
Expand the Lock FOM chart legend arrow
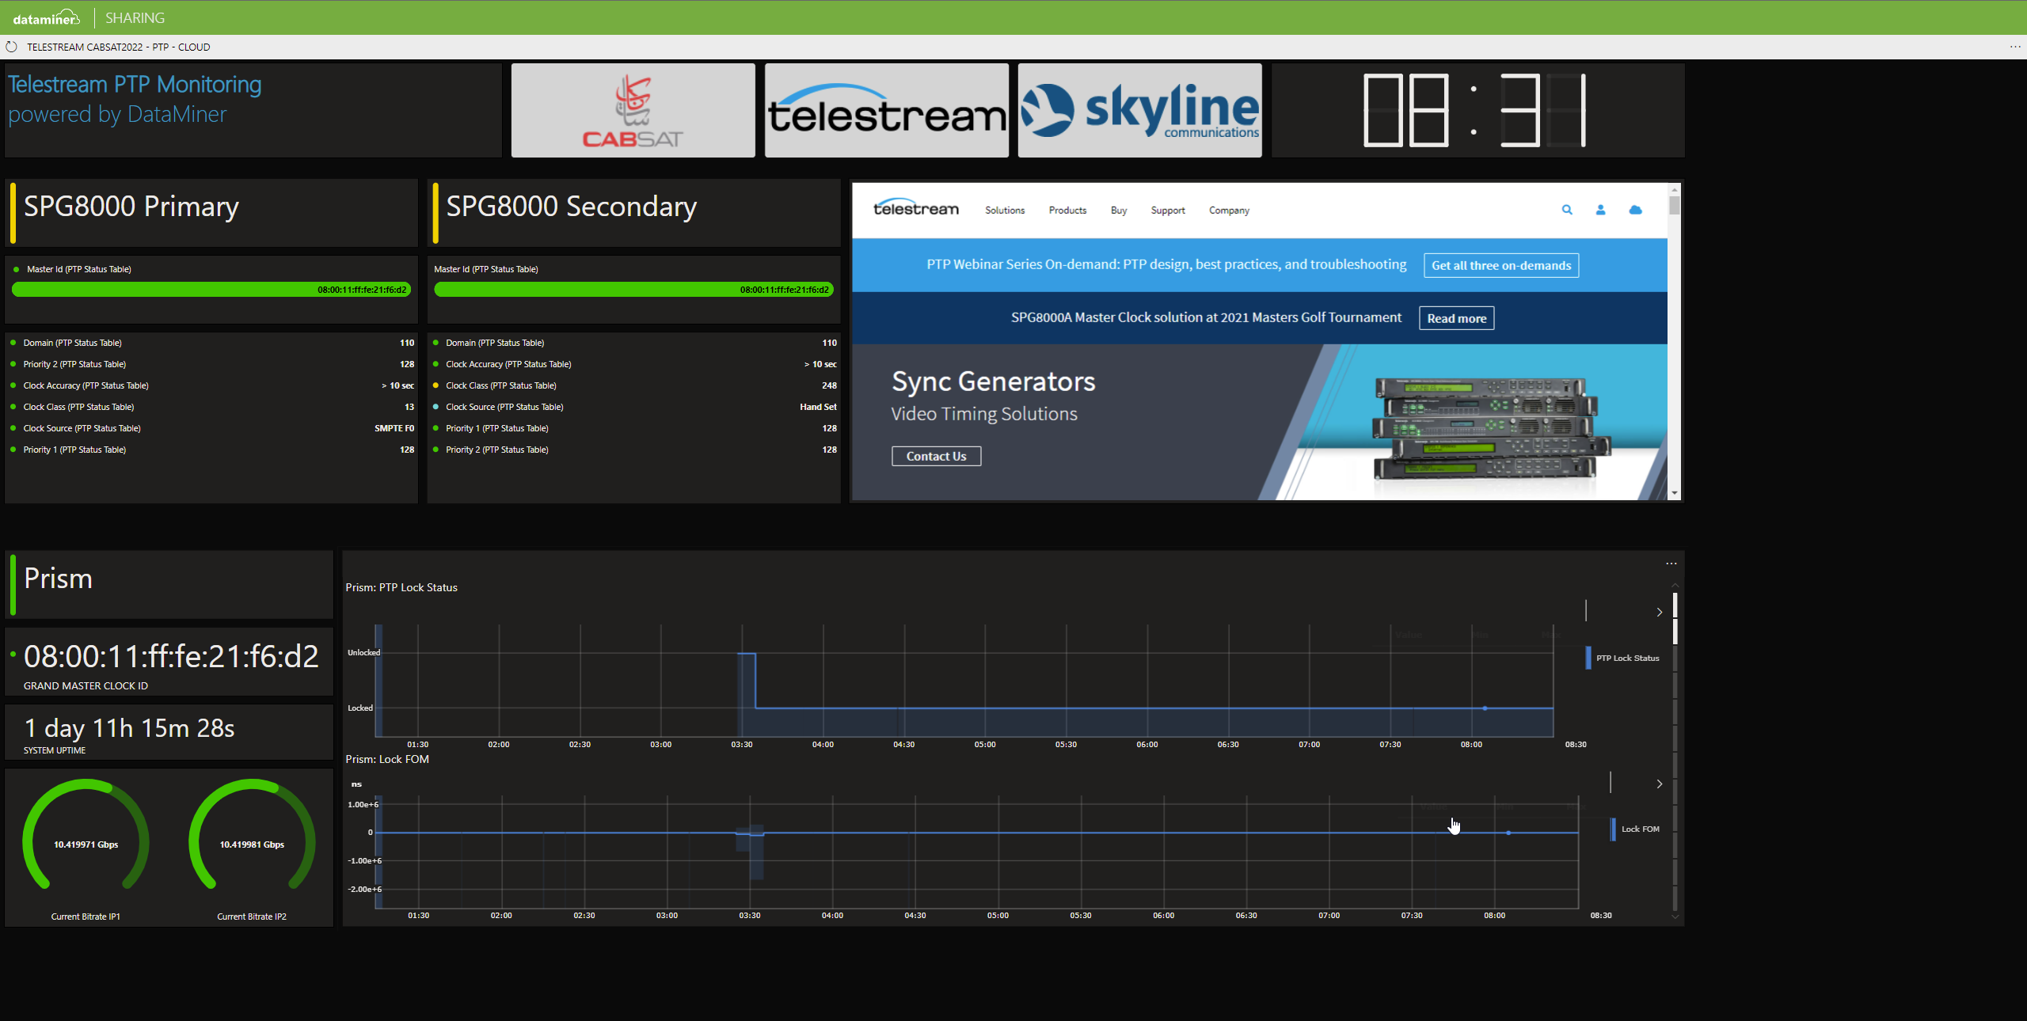[1660, 784]
